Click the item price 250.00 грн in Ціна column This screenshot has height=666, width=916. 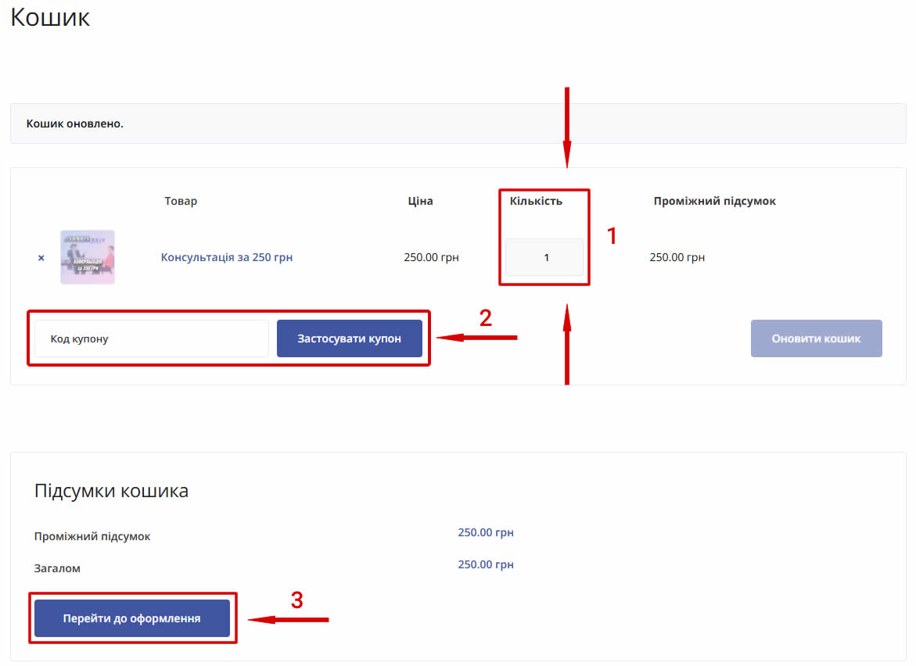pos(431,257)
